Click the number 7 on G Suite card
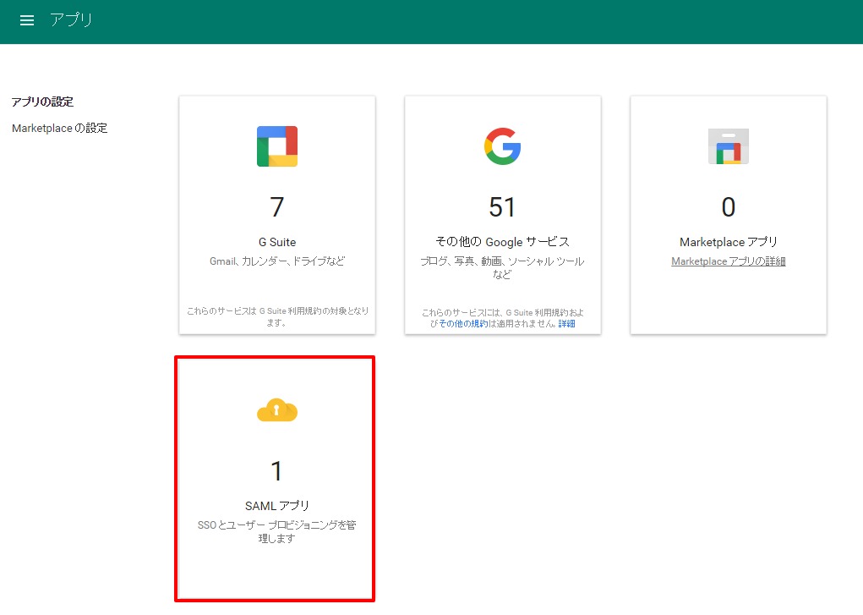The height and width of the screenshot is (615, 863). coord(277,207)
